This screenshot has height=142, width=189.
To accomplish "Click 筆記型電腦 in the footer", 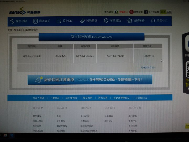I will click(62, 126).
